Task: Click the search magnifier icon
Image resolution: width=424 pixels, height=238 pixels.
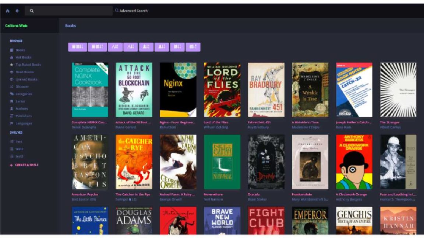Action: click(x=32, y=11)
